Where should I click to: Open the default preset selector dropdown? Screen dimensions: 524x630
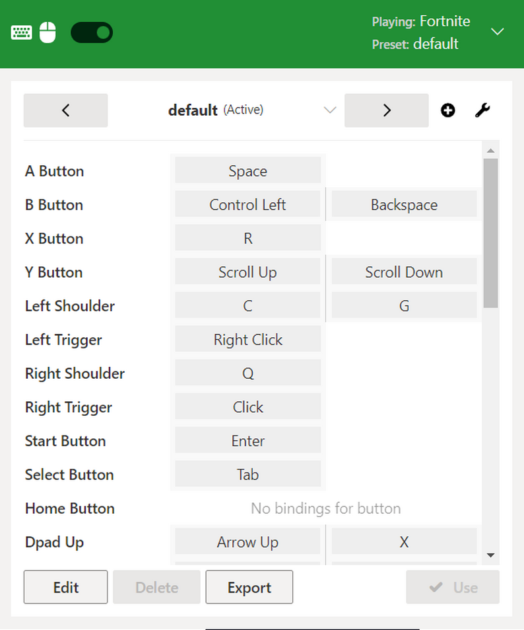coord(330,110)
